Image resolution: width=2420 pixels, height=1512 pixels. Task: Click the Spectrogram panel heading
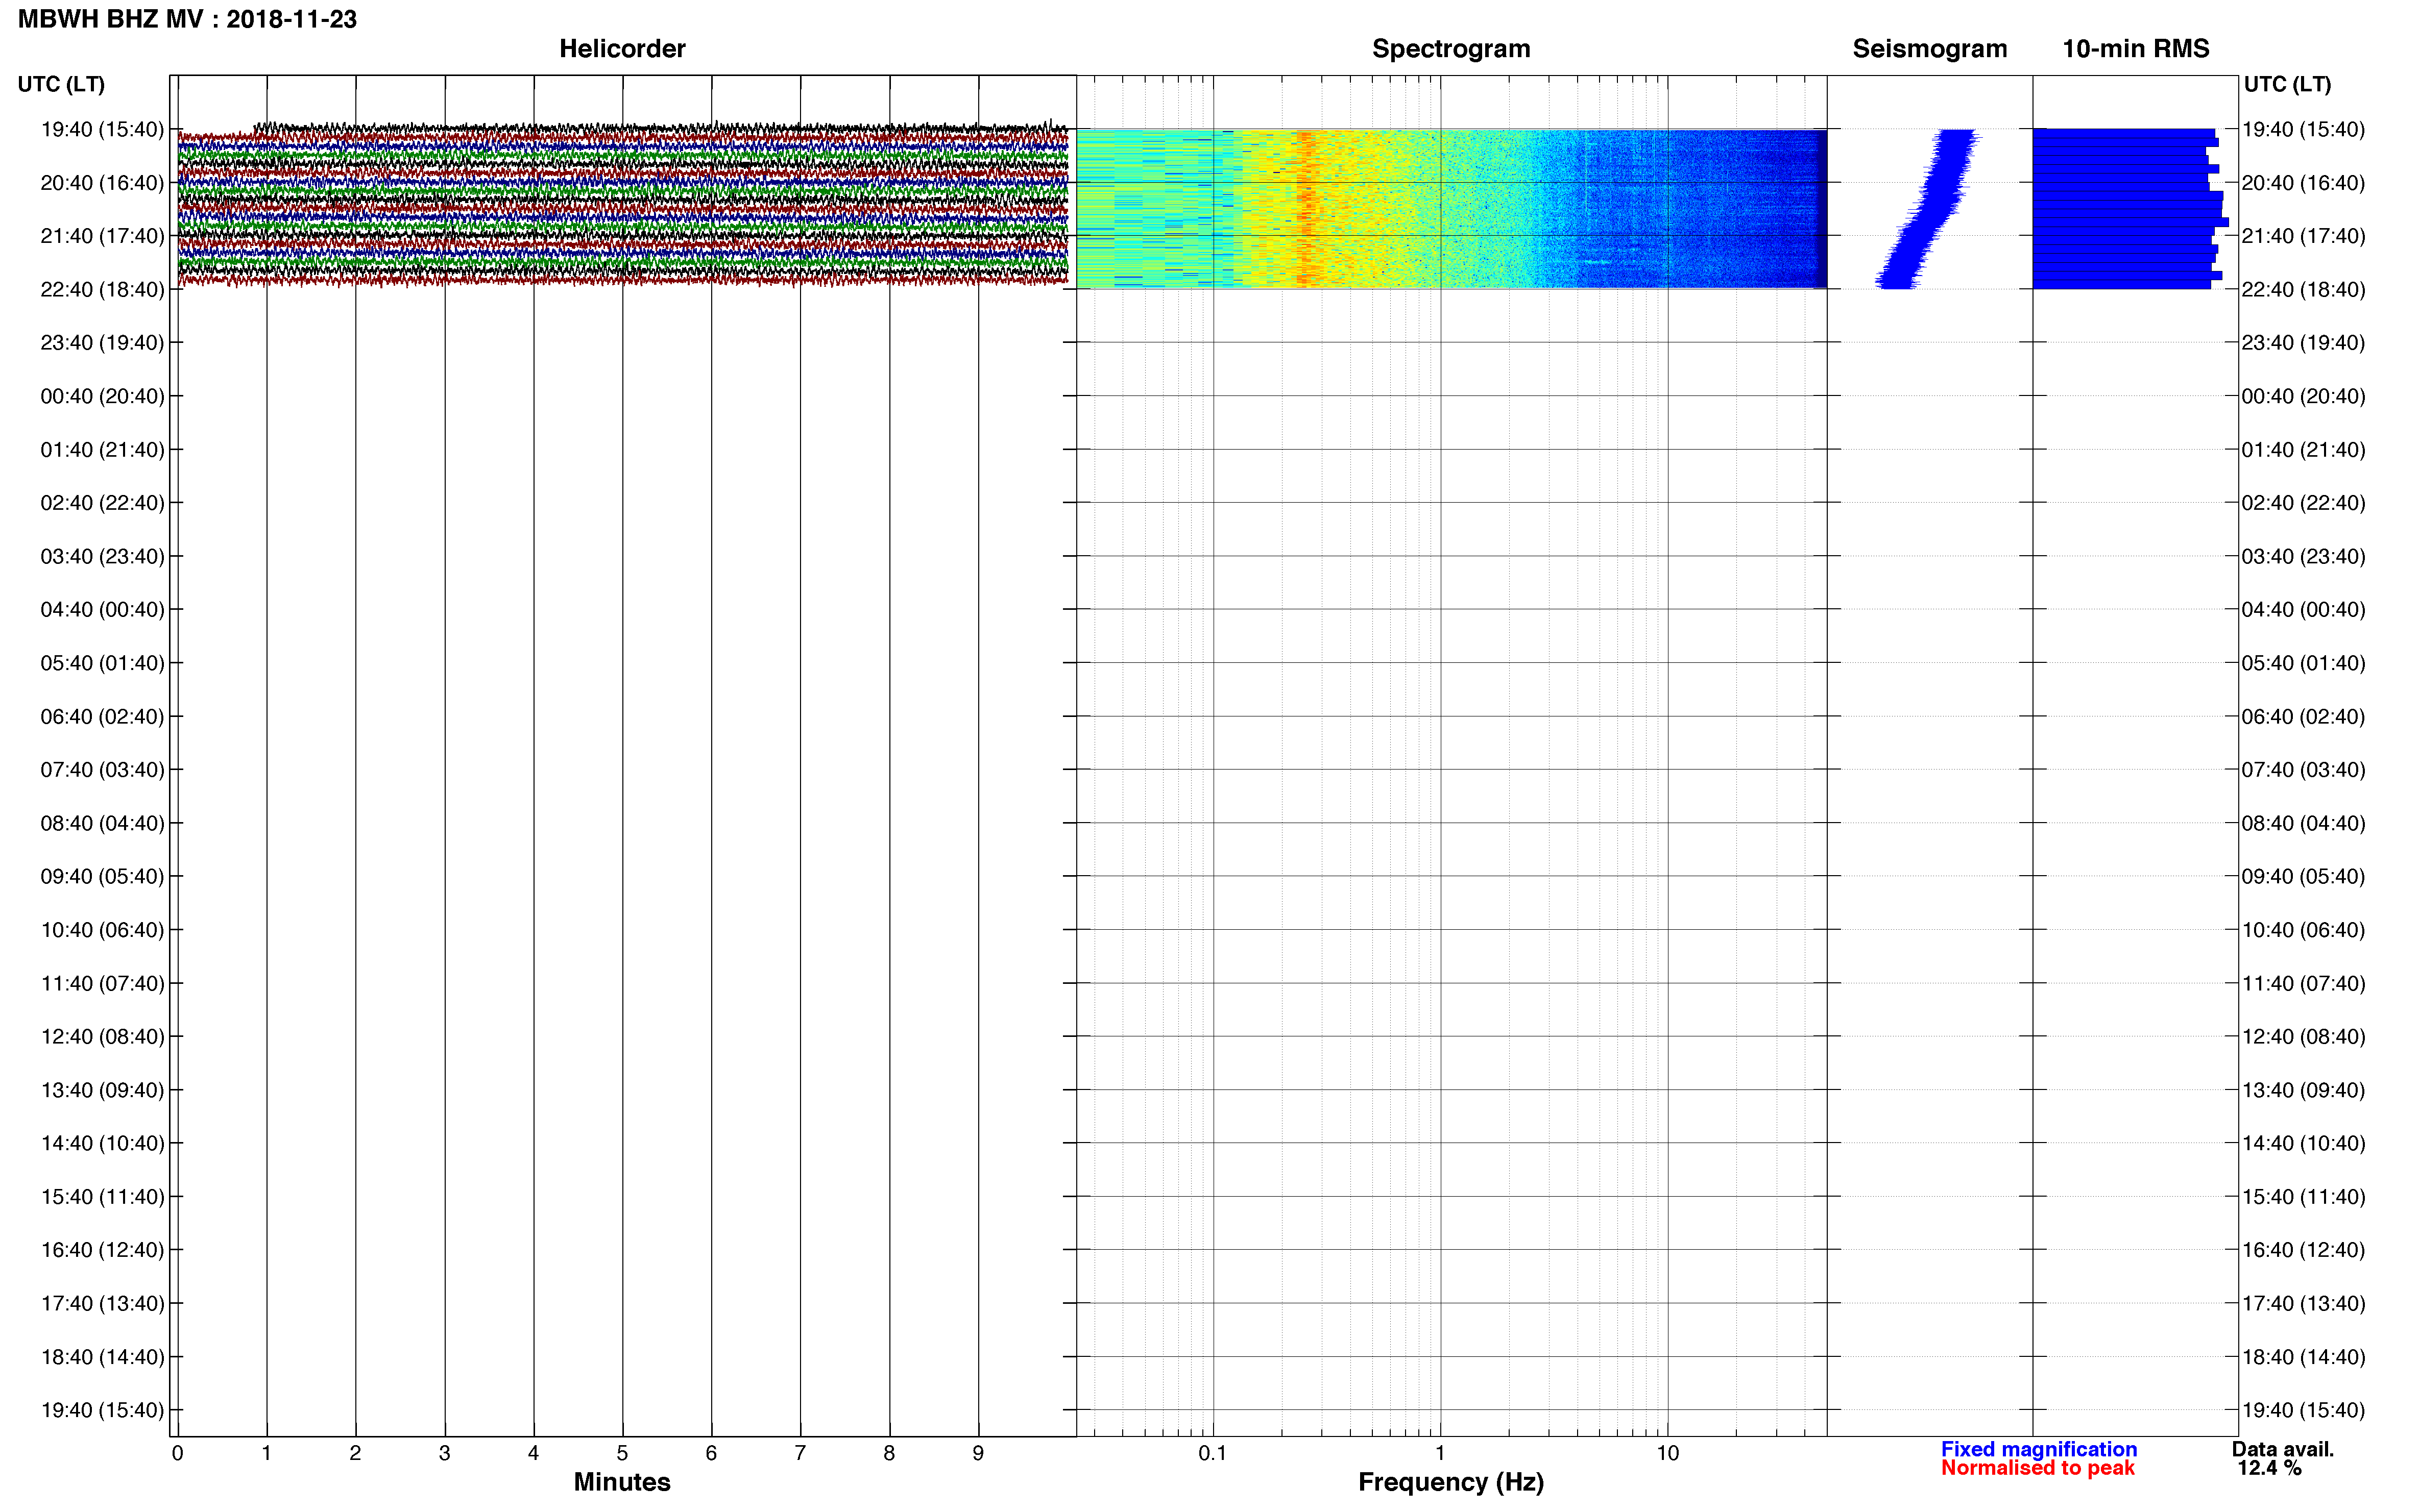click(x=1450, y=48)
